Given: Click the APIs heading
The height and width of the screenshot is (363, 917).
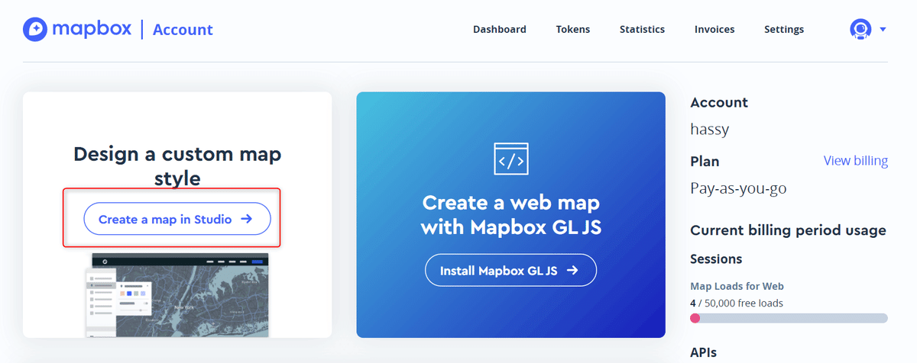Looking at the screenshot, I should [x=703, y=352].
